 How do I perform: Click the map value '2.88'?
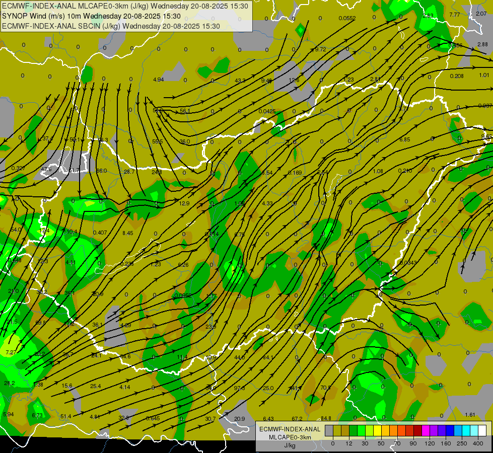coord(482,44)
